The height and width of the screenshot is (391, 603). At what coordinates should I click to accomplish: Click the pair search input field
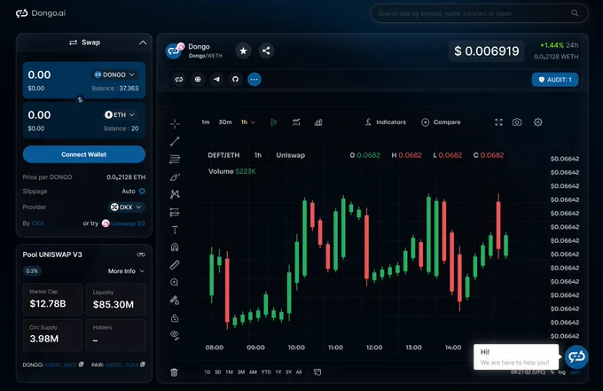(479, 13)
